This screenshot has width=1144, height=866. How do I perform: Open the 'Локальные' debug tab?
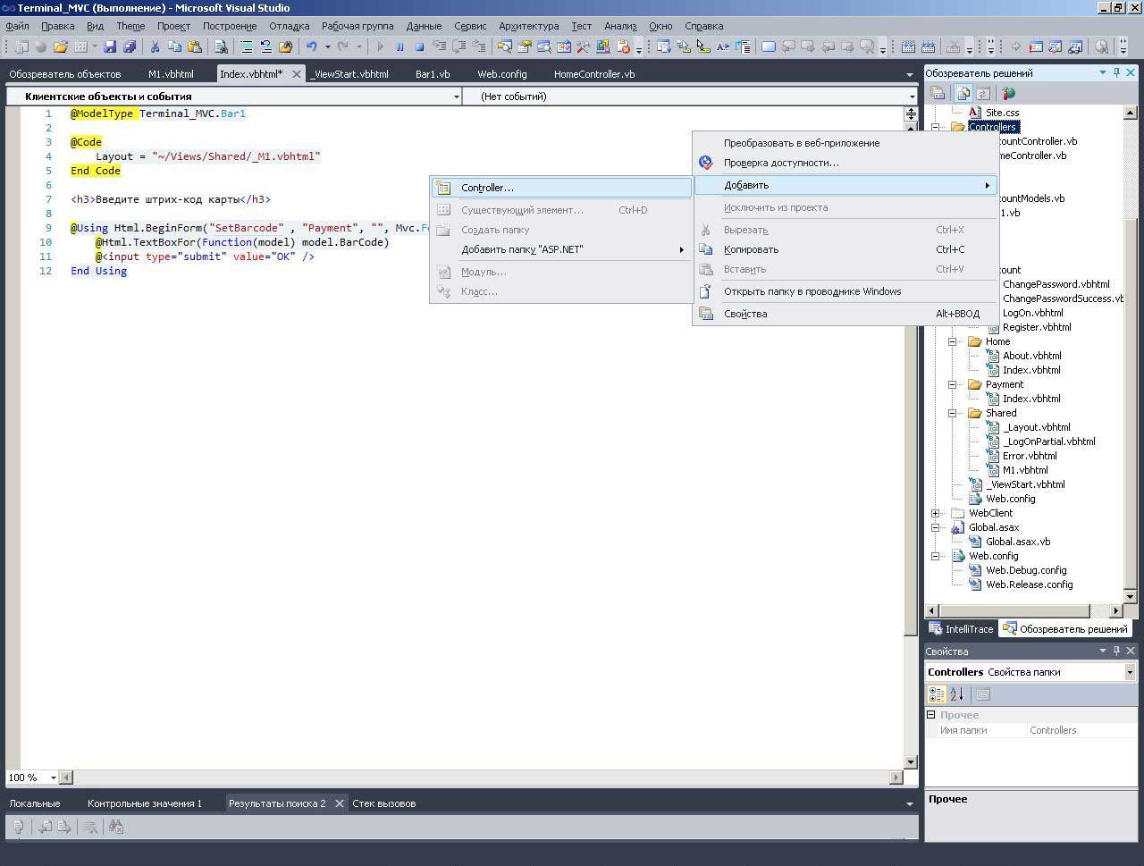coord(35,803)
